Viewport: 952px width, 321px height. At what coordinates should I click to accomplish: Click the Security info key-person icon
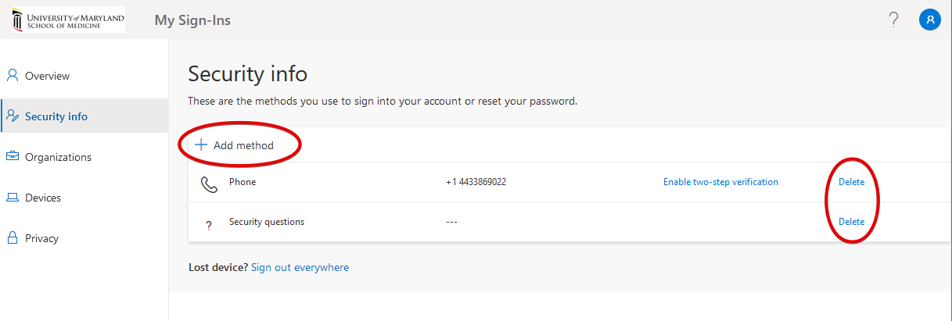coord(13,116)
